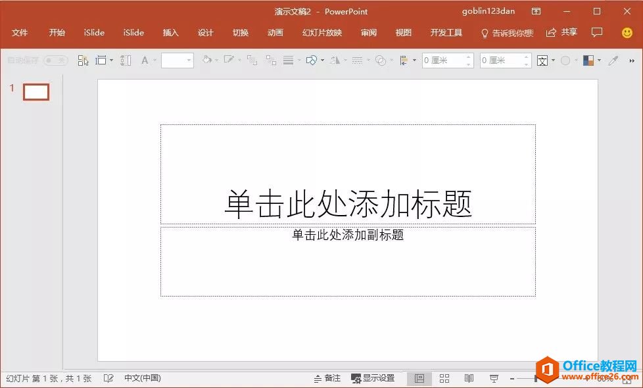Screen dimensions: 643x388
Task: Click the align lines icon
Action: tap(288, 61)
